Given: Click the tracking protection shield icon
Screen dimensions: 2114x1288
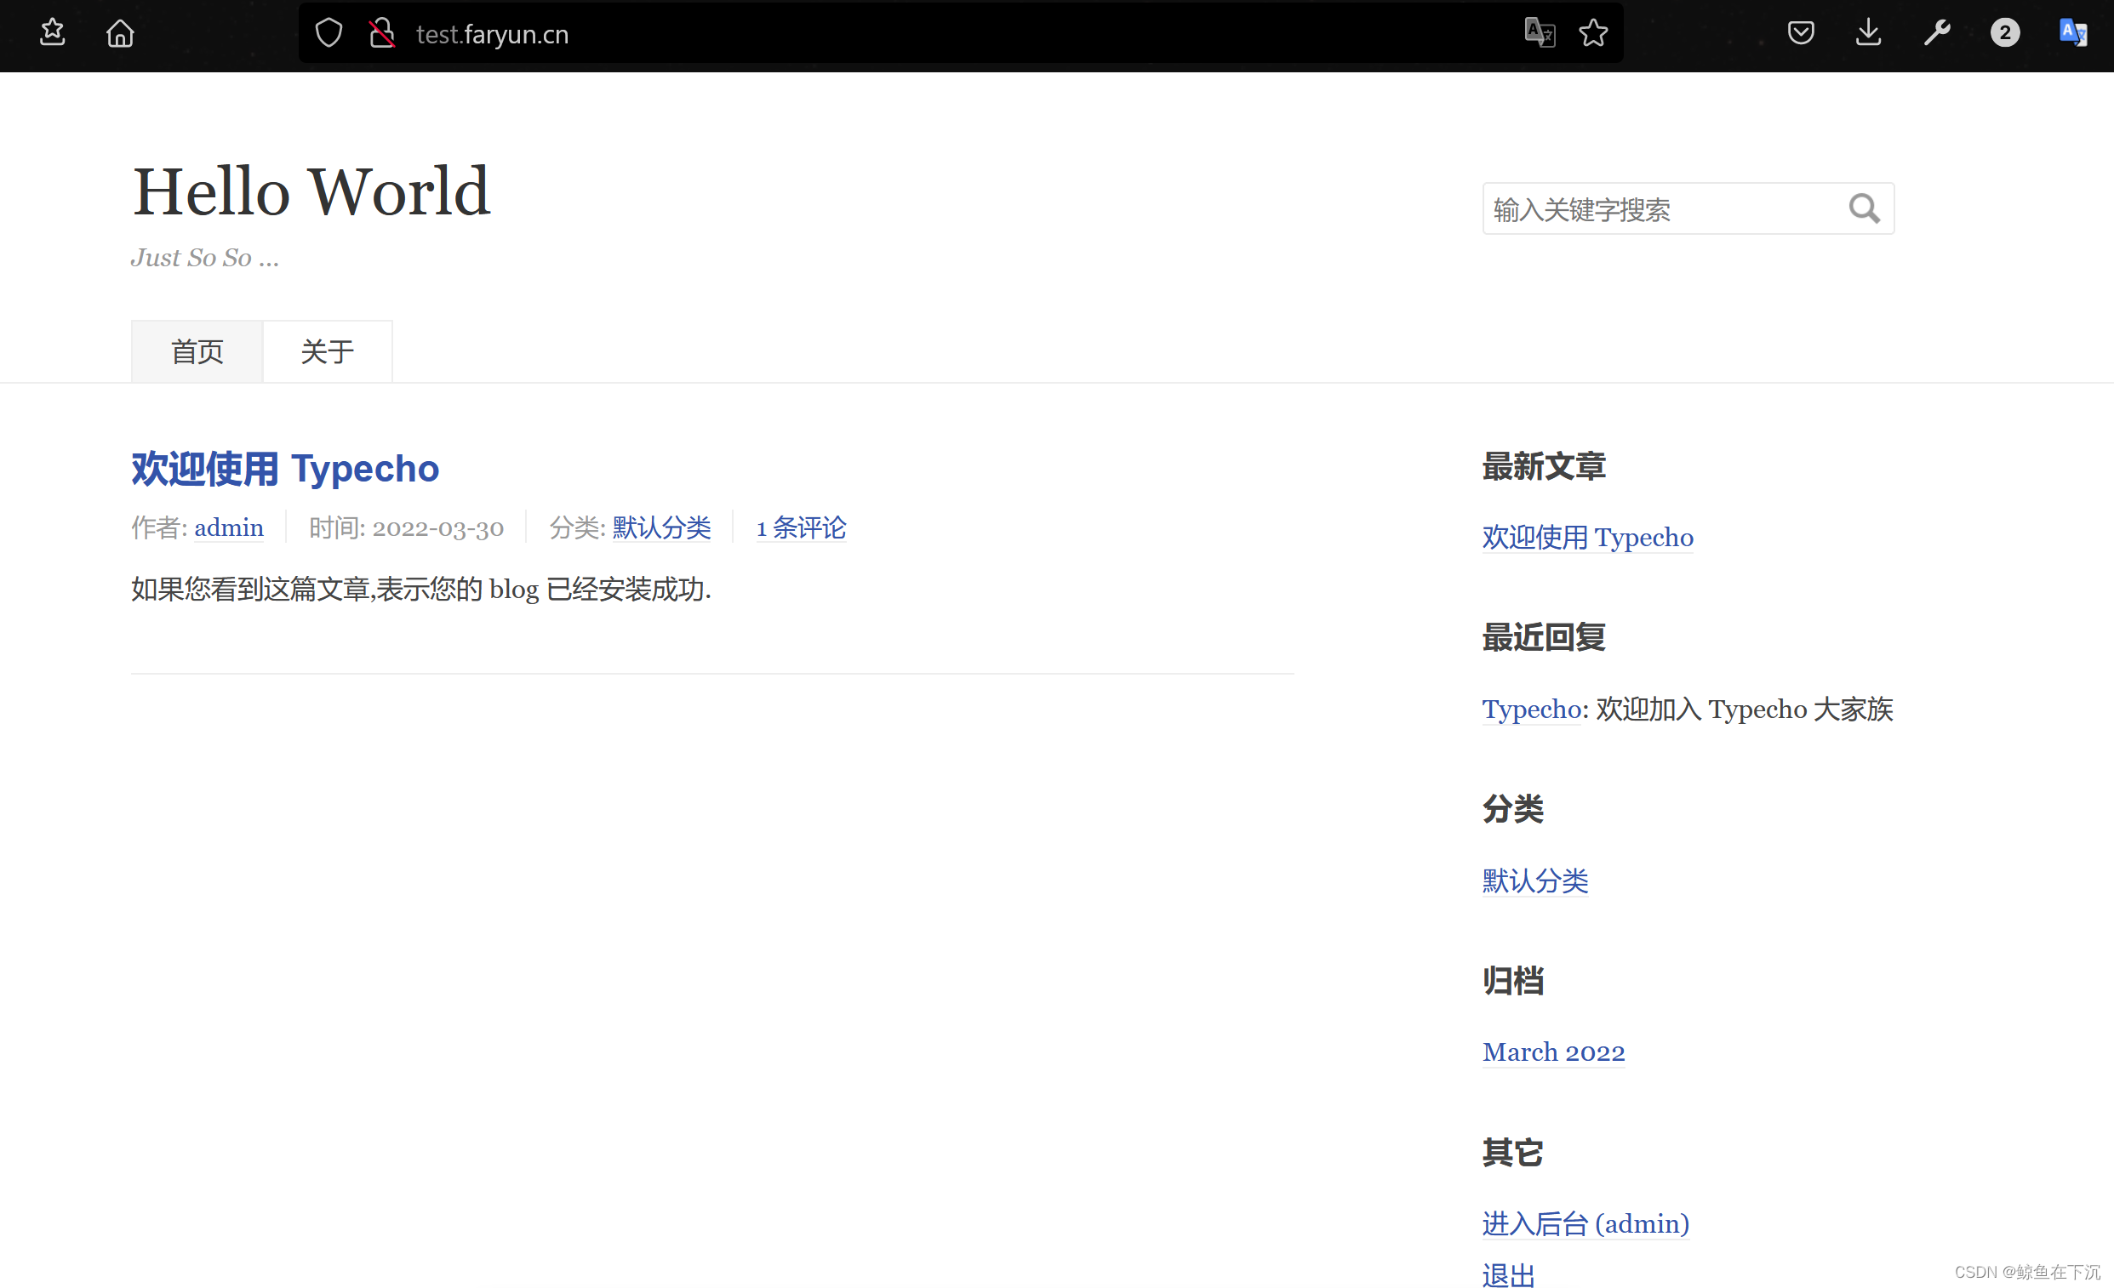Looking at the screenshot, I should (329, 34).
